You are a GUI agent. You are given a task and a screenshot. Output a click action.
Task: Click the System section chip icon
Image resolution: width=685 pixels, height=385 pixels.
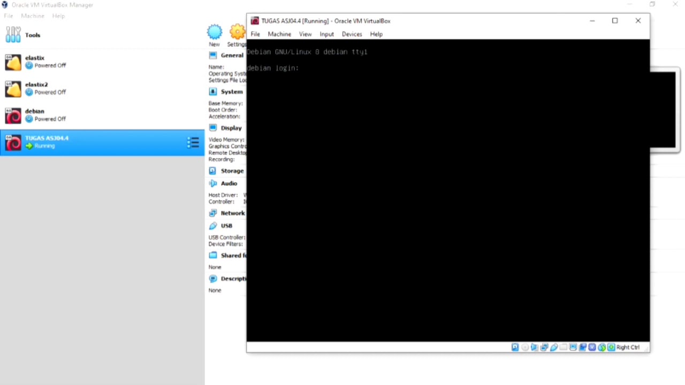pos(213,91)
